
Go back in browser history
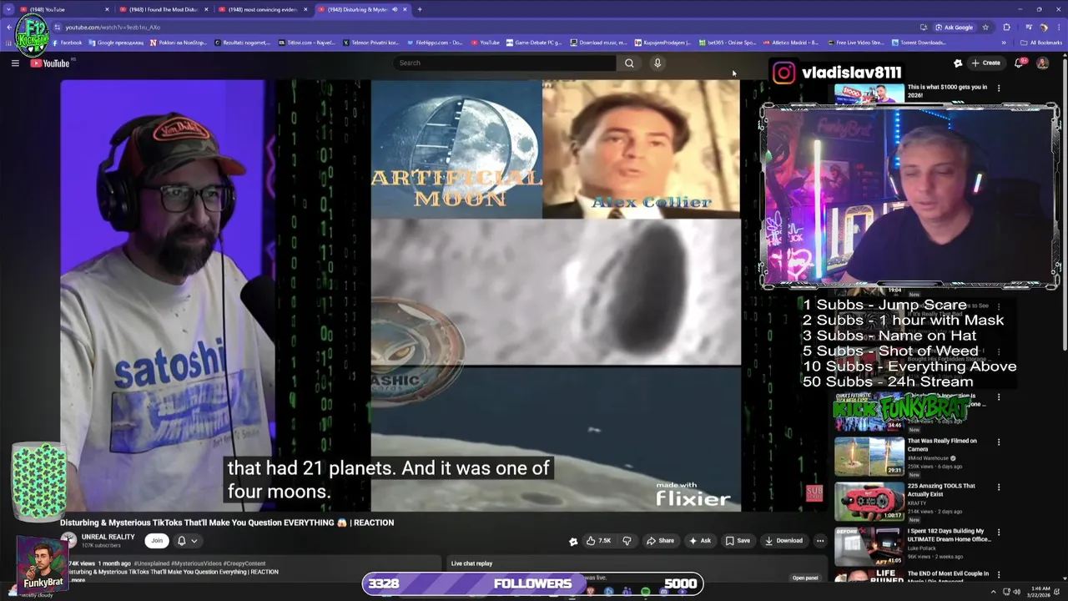pyautogui.click(x=9, y=27)
